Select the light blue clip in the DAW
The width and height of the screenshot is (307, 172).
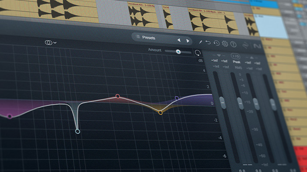point(270,26)
